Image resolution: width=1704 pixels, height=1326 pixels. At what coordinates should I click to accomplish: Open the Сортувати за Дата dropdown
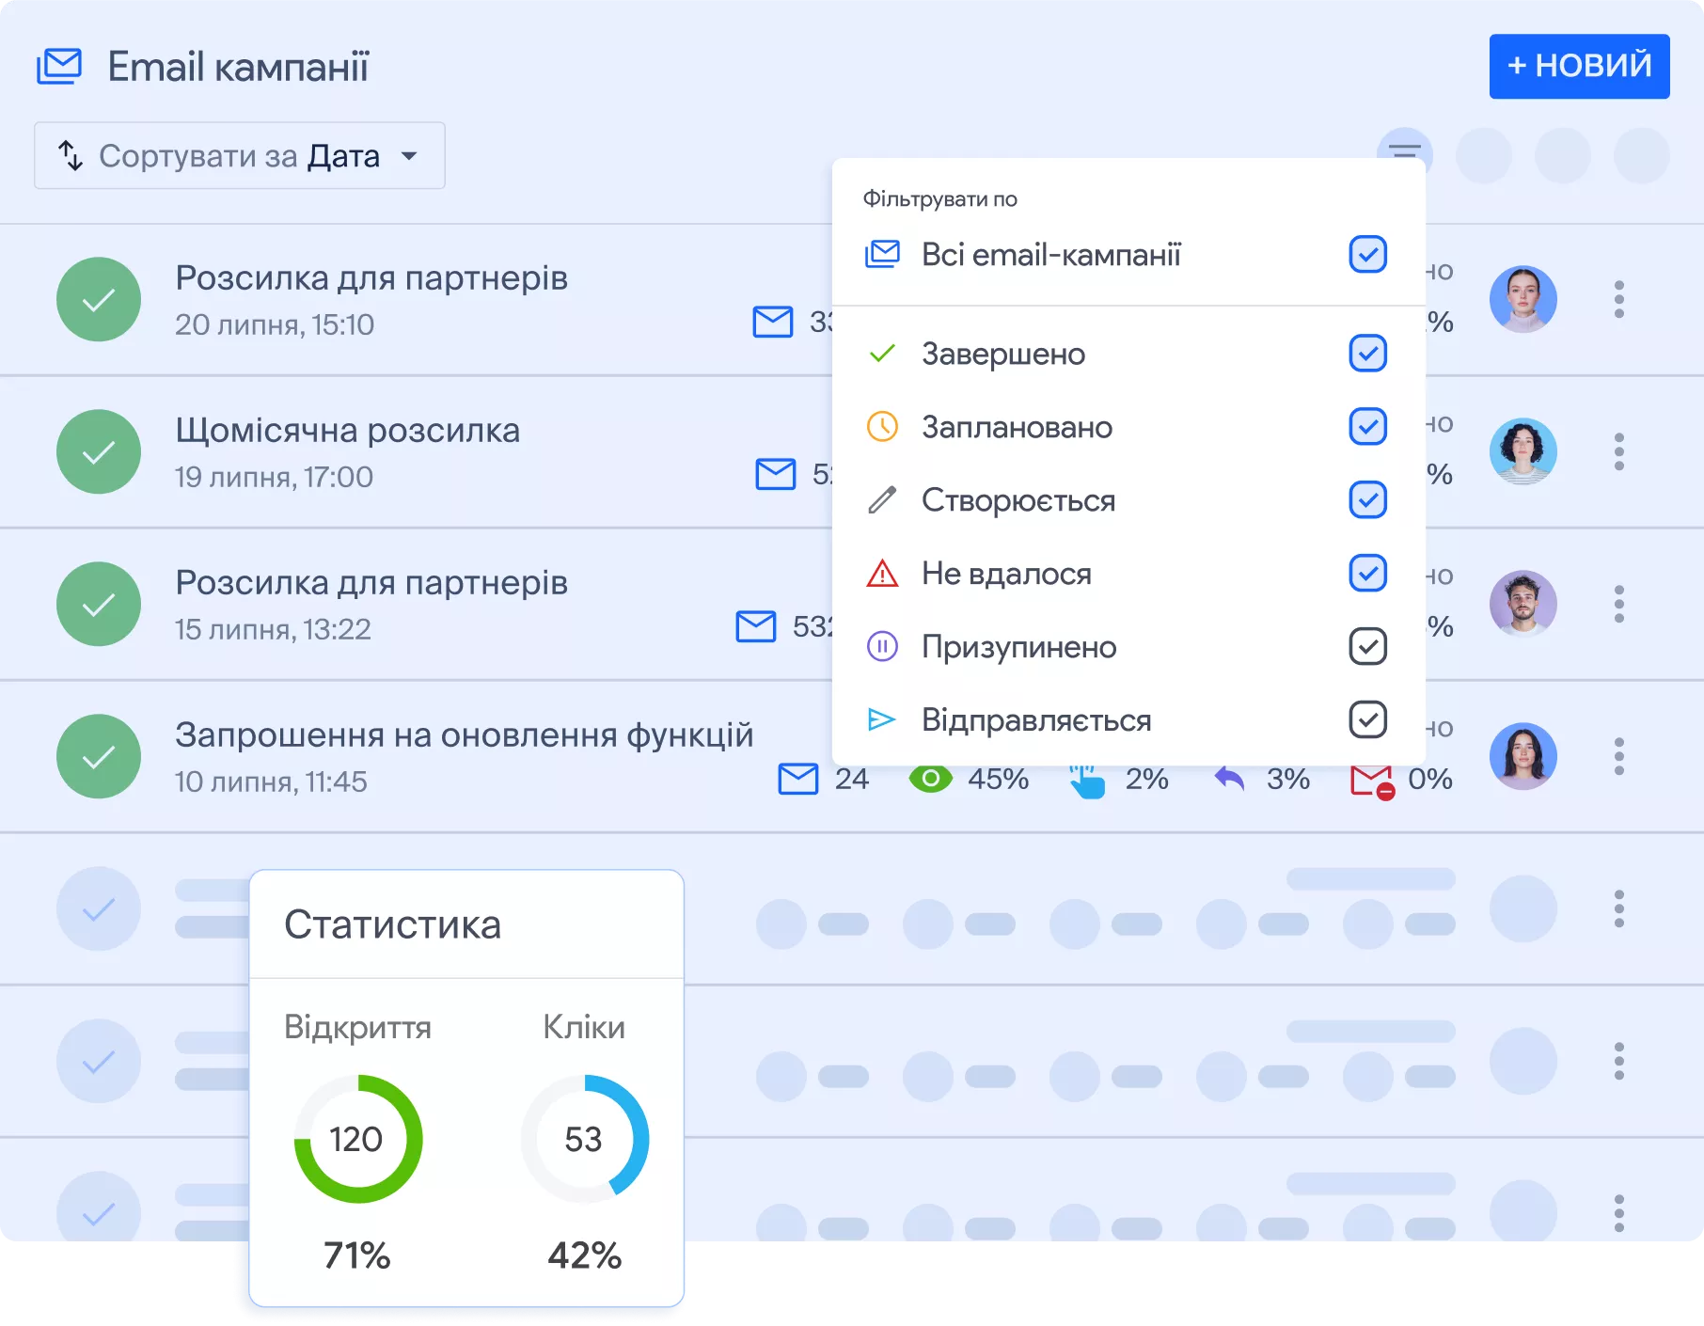pos(238,155)
